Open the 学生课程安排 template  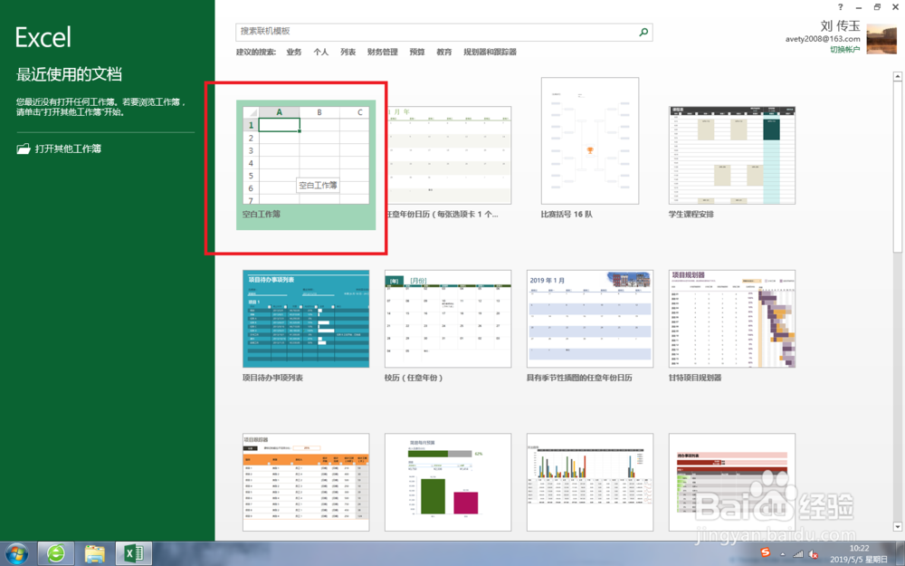(732, 156)
